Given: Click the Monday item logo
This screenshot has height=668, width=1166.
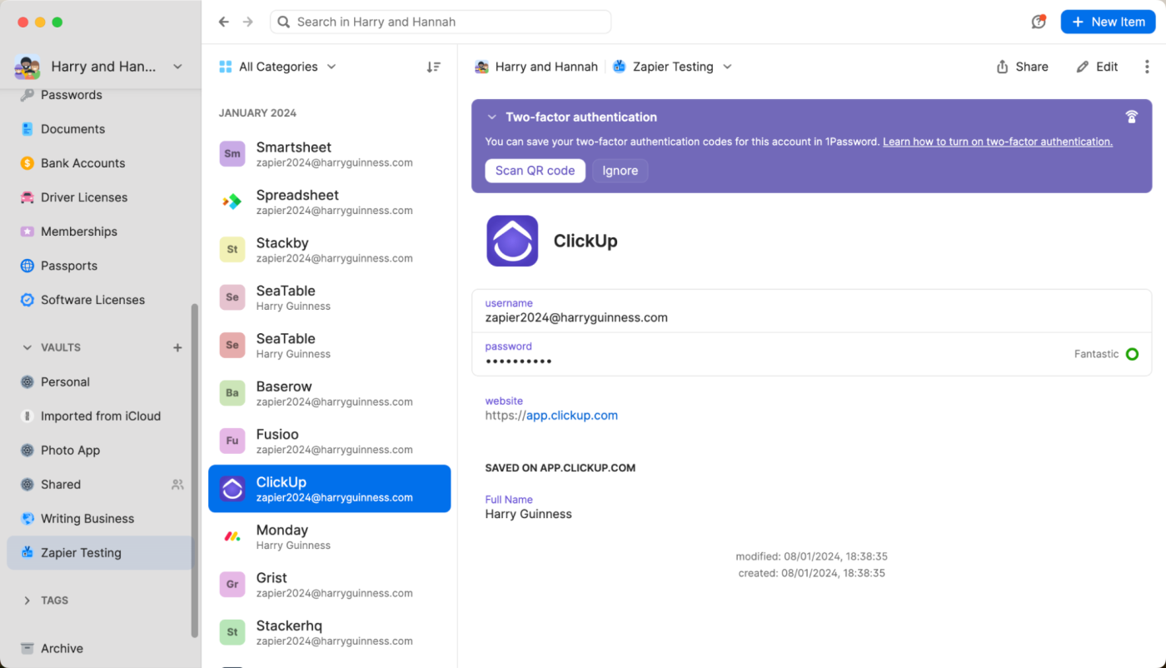Looking at the screenshot, I should pos(232,536).
